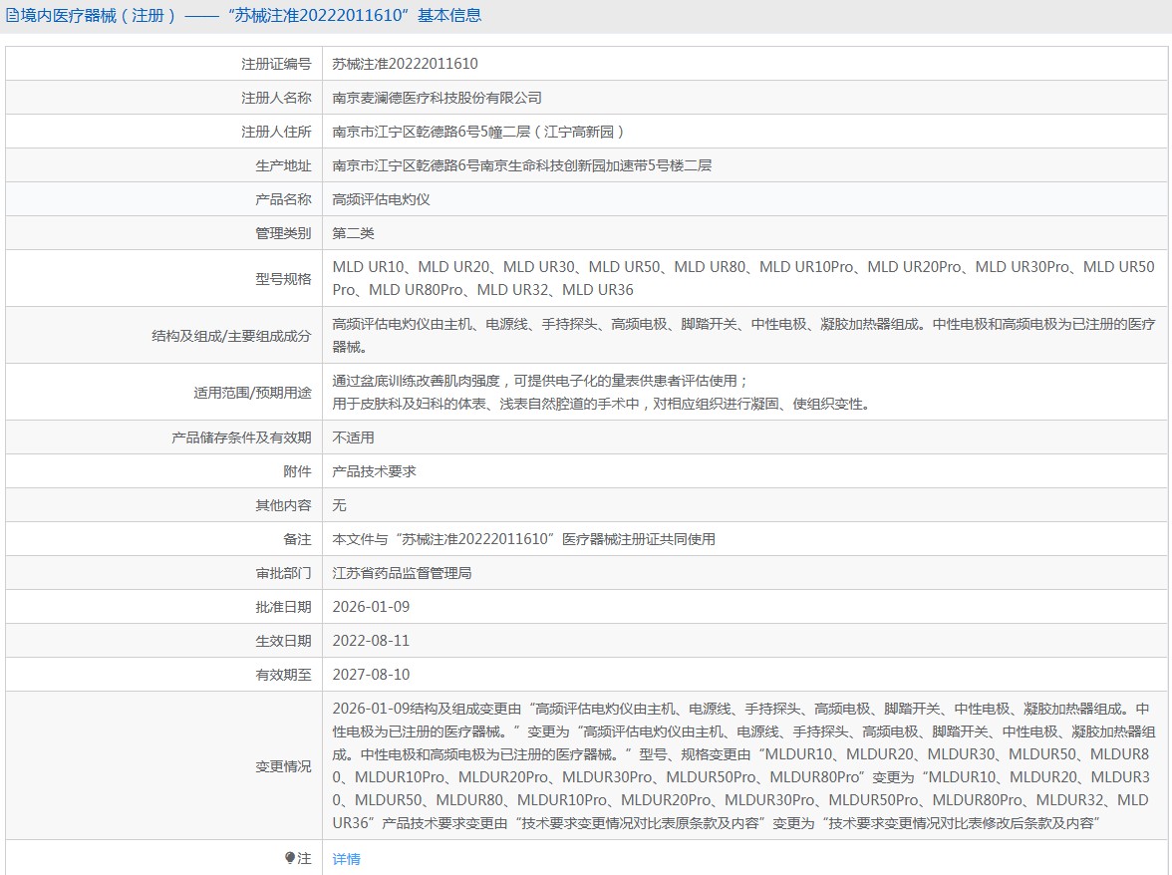This screenshot has width=1172, height=875.
Task: Click the document icon in the page header
Action: click(12, 15)
